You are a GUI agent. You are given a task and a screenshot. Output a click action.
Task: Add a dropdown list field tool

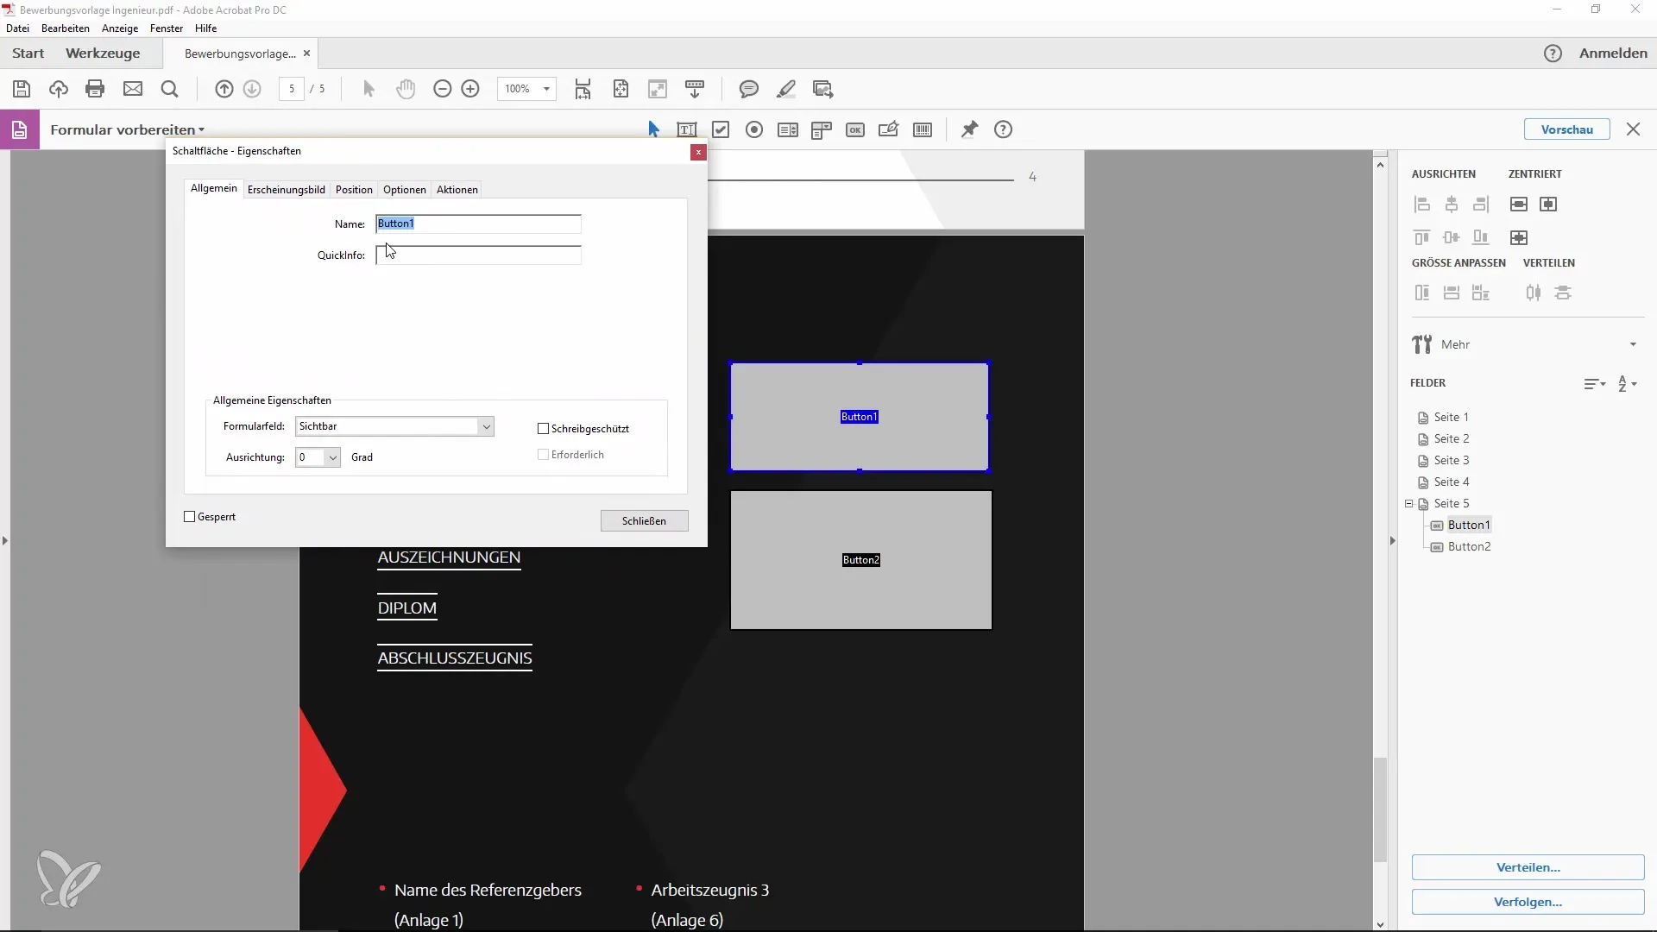pyautogui.click(x=822, y=129)
